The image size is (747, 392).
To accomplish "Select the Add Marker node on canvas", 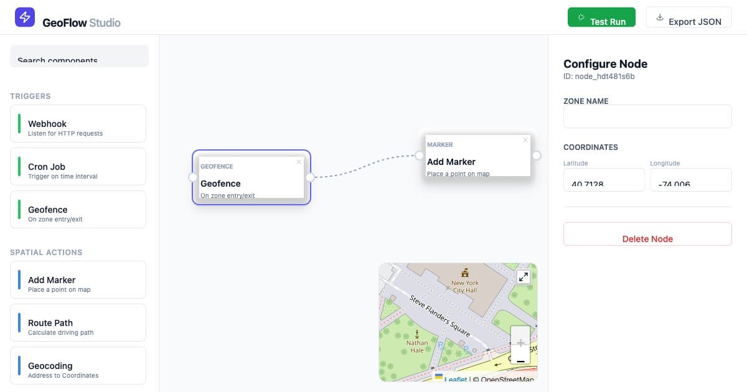I will 477,156.
